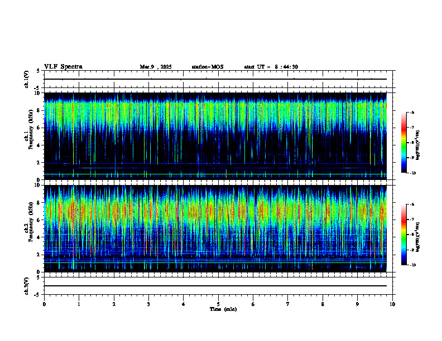
Task: Click time axis tick label 0
Action: click(x=44, y=304)
